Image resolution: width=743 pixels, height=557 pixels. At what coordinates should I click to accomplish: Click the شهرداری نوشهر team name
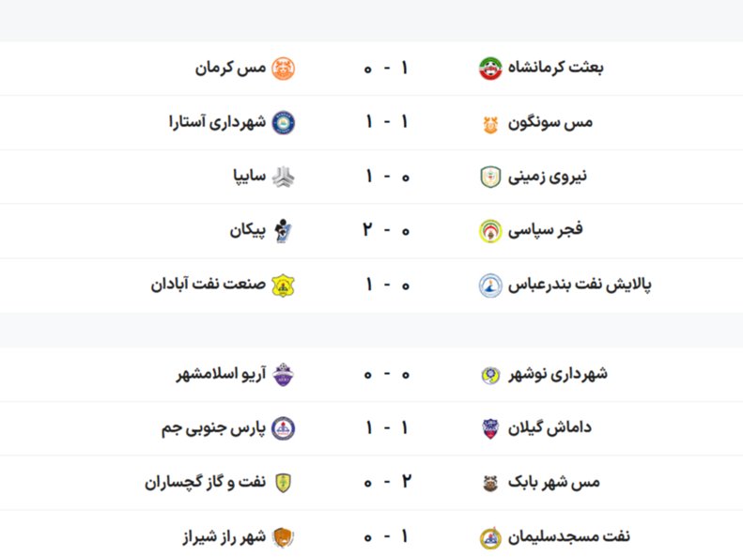(558, 374)
